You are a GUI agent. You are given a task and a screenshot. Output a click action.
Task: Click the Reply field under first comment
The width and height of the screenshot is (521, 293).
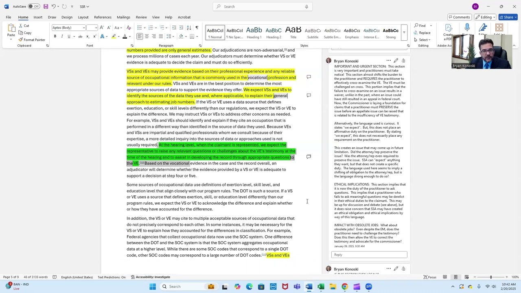click(369, 255)
